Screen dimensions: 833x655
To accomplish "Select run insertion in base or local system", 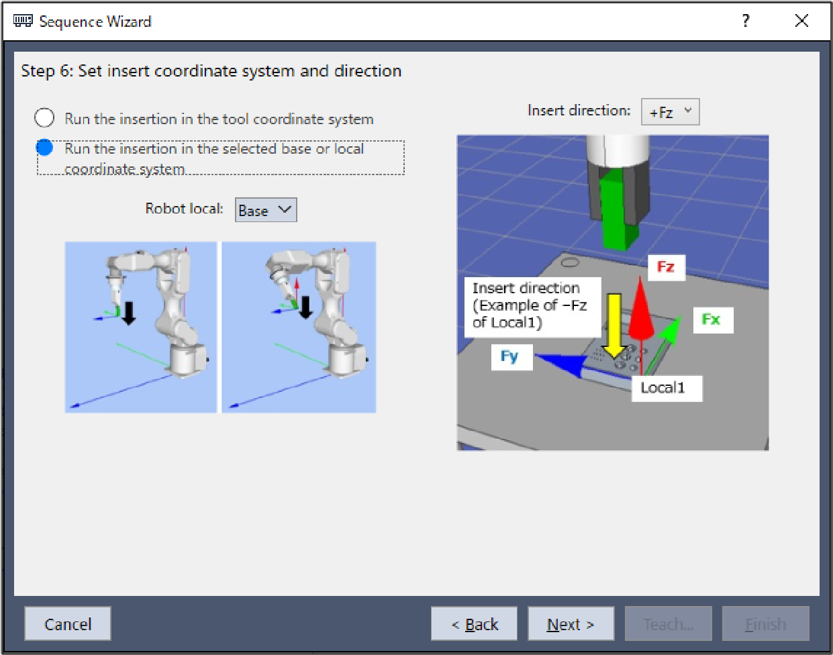I will tap(44, 148).
